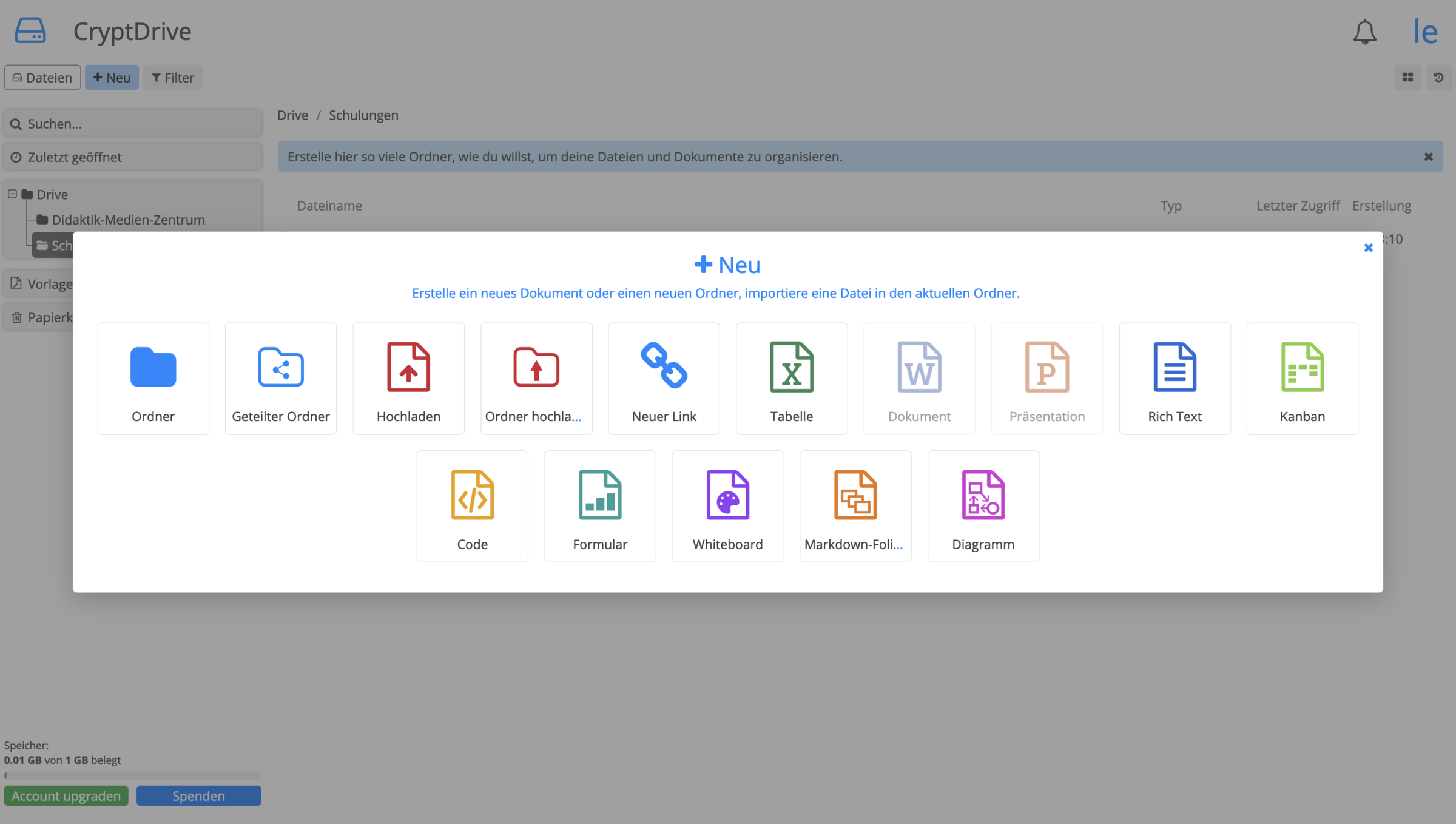Create a new Rich Text document
The width and height of the screenshot is (1456, 824).
(x=1175, y=378)
